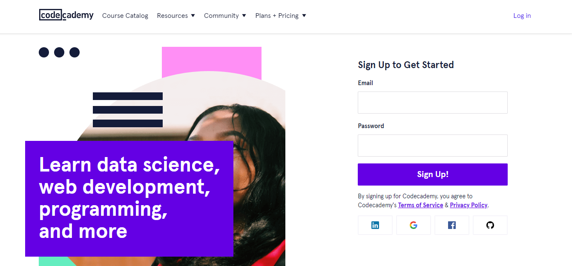Click the Facebook sign-up icon
This screenshot has width=572, height=266.
451,225
